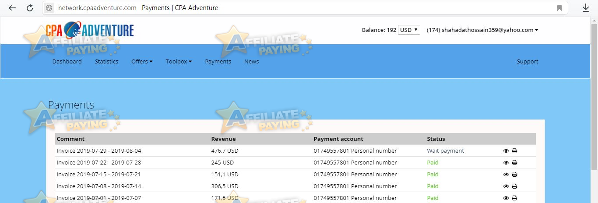Image resolution: width=598 pixels, height=203 pixels.
Task: Open the News section
Action: point(252,62)
